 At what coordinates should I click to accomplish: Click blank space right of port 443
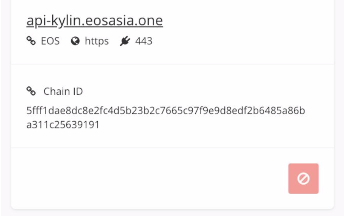242,41
